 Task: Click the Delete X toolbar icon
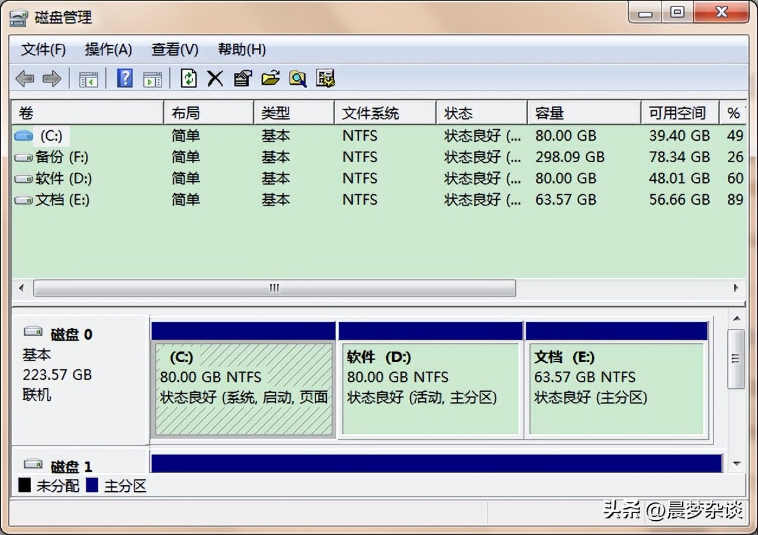pos(215,78)
